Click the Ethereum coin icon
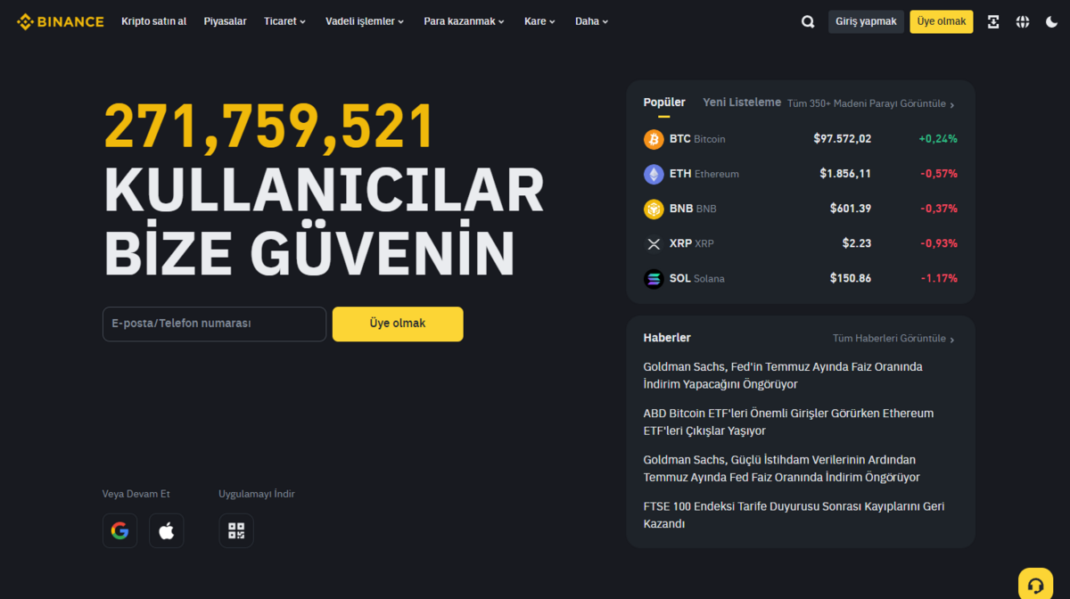The height and width of the screenshot is (599, 1070). tap(654, 174)
